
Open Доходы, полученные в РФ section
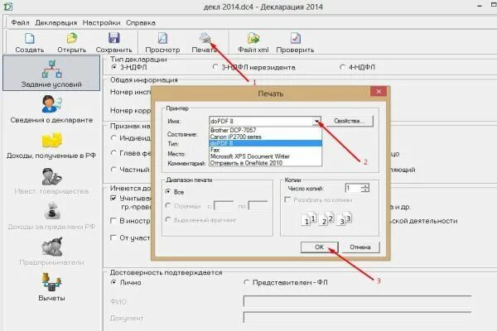51,146
